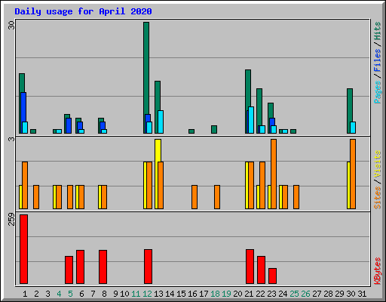Click the Sites legend label

pos(377,198)
